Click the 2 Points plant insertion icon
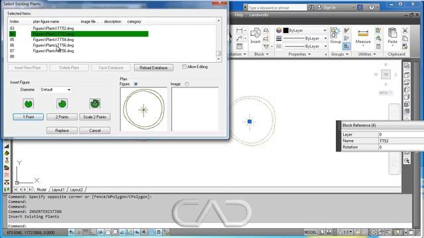 click(62, 104)
